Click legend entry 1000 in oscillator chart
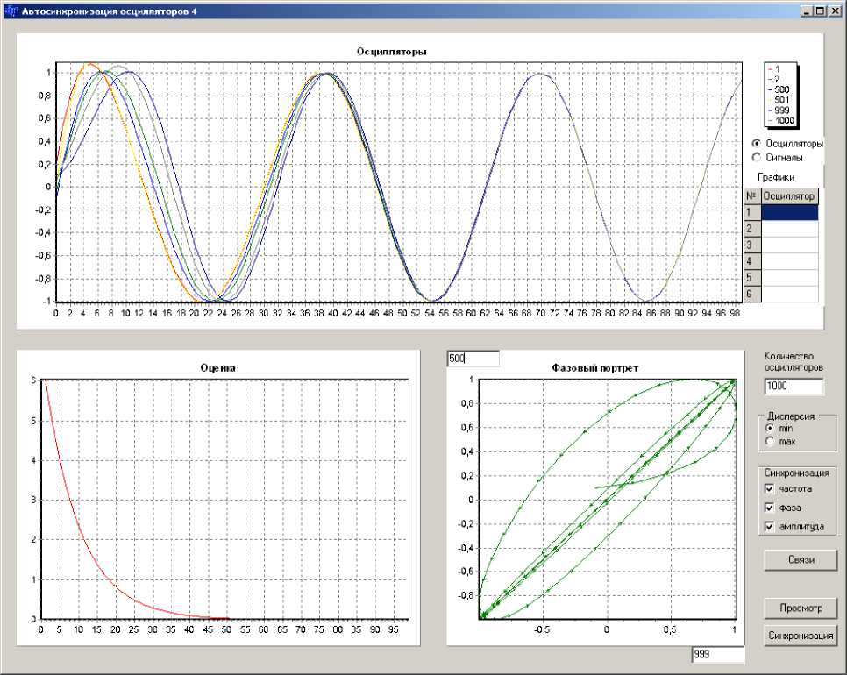Viewport: 847px width, 675px height. click(785, 120)
